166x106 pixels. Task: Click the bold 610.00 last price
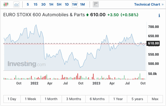(x=98, y=15)
